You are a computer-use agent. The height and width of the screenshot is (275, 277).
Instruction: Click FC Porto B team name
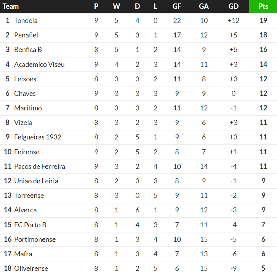pos(30,225)
